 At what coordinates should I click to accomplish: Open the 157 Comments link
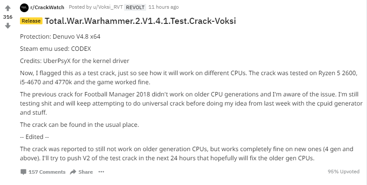tap(47, 172)
